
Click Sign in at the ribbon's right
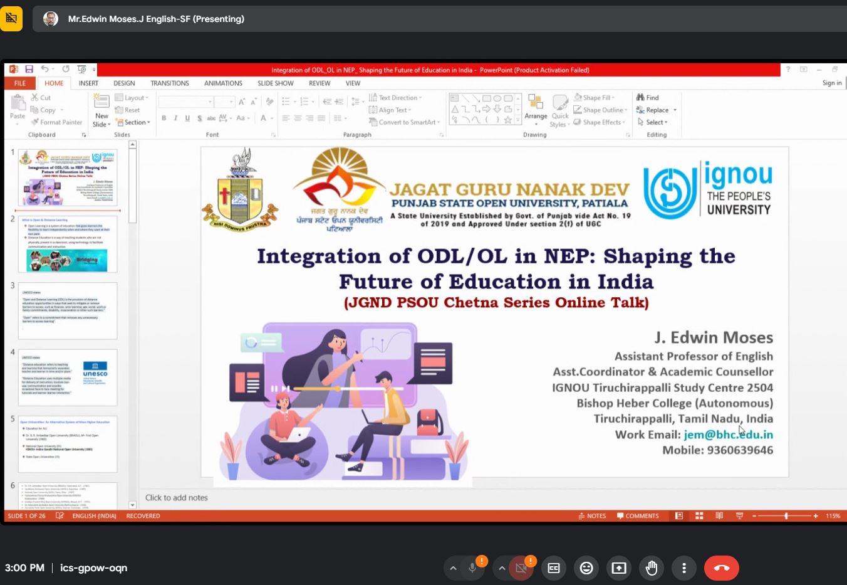point(832,83)
